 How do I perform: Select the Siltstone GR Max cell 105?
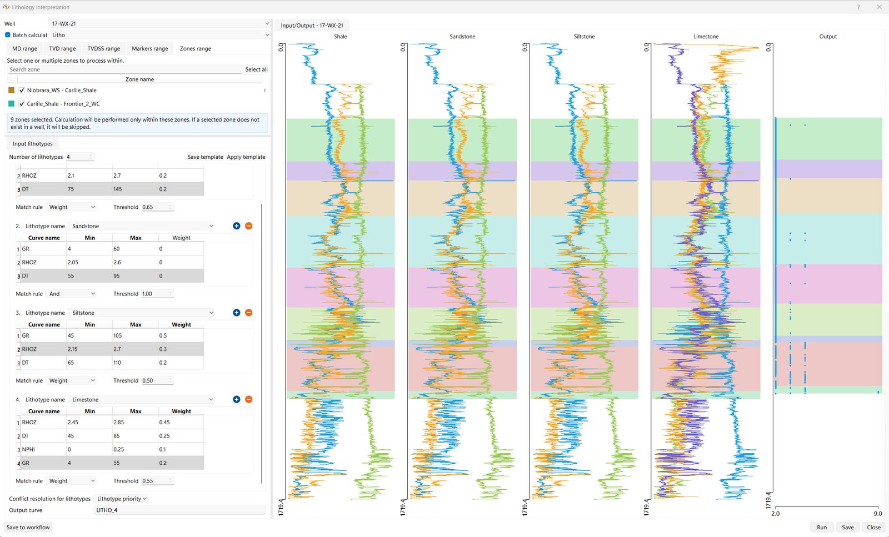135,335
